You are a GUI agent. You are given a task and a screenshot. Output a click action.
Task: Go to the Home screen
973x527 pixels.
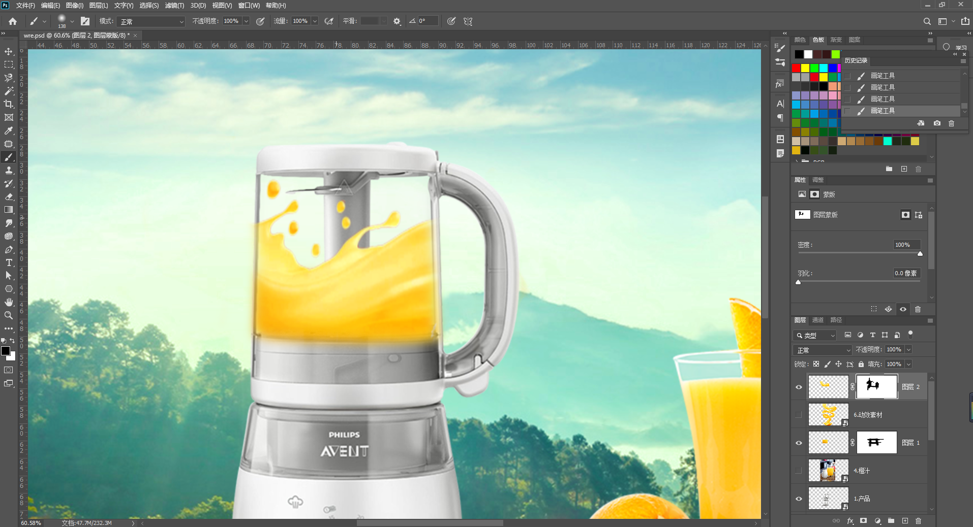(13, 21)
